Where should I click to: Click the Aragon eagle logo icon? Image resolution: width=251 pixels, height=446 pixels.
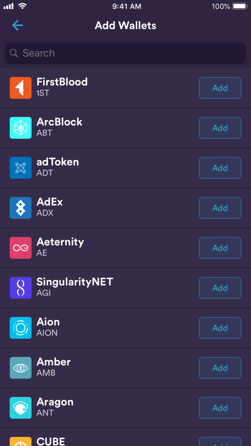pyautogui.click(x=20, y=408)
